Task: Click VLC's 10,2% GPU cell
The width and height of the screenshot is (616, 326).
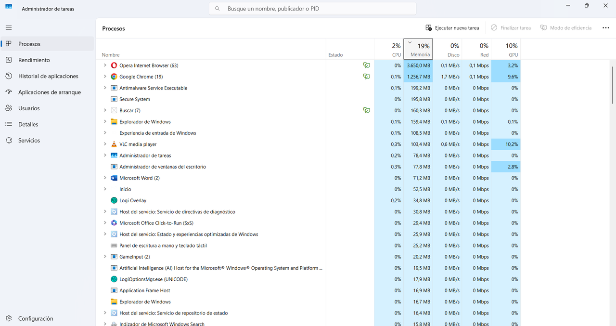Action: pos(506,144)
